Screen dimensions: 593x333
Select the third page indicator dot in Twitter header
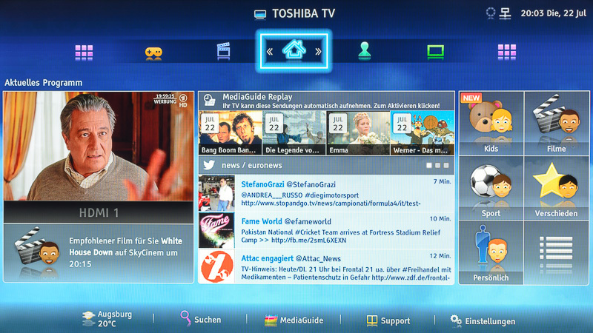446,165
